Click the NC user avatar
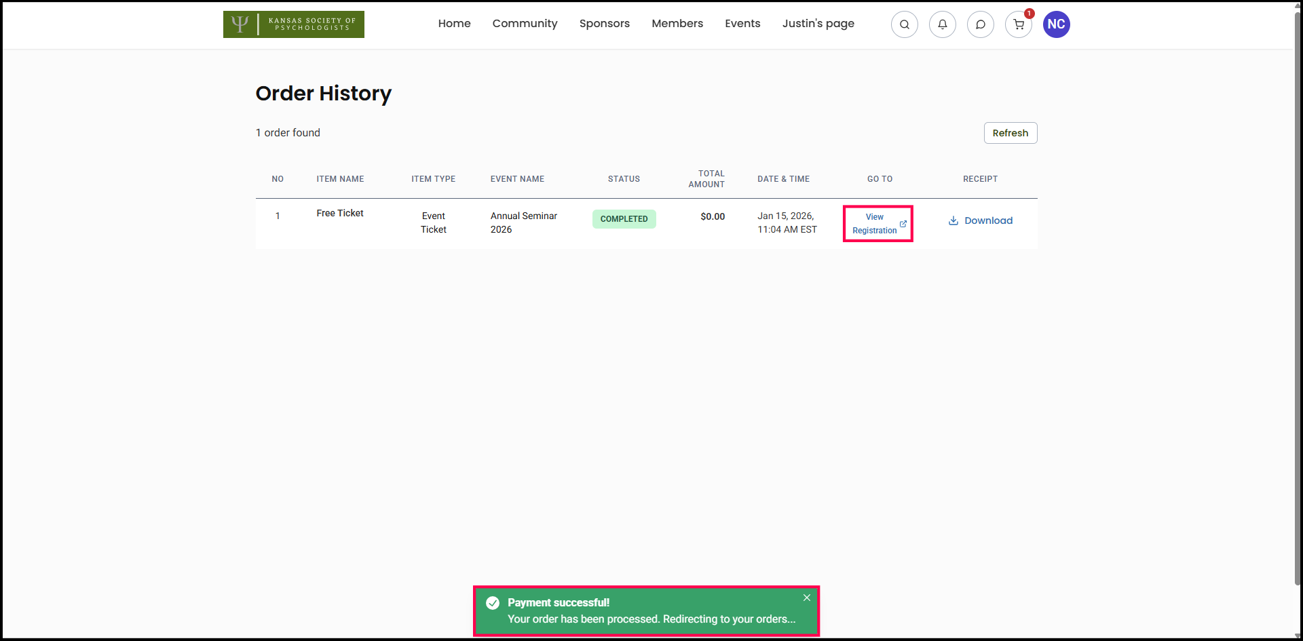This screenshot has width=1303, height=641. pyautogui.click(x=1056, y=24)
